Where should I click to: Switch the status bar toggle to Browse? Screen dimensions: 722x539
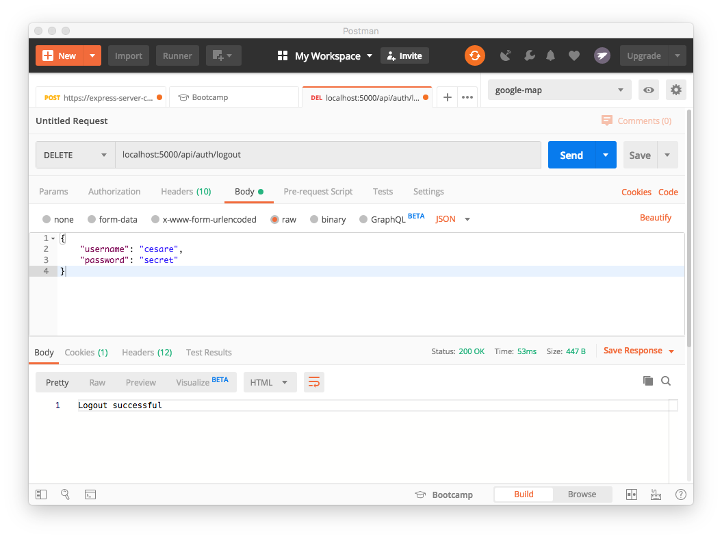click(582, 494)
